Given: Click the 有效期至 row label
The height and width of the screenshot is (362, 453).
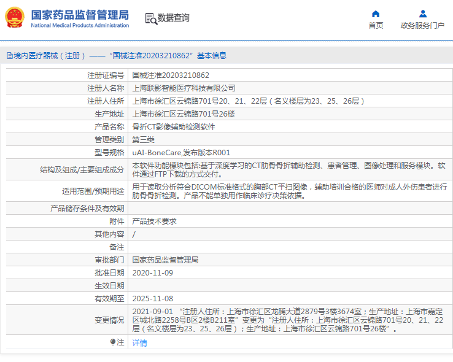Looking at the screenshot, I should click(x=109, y=298).
